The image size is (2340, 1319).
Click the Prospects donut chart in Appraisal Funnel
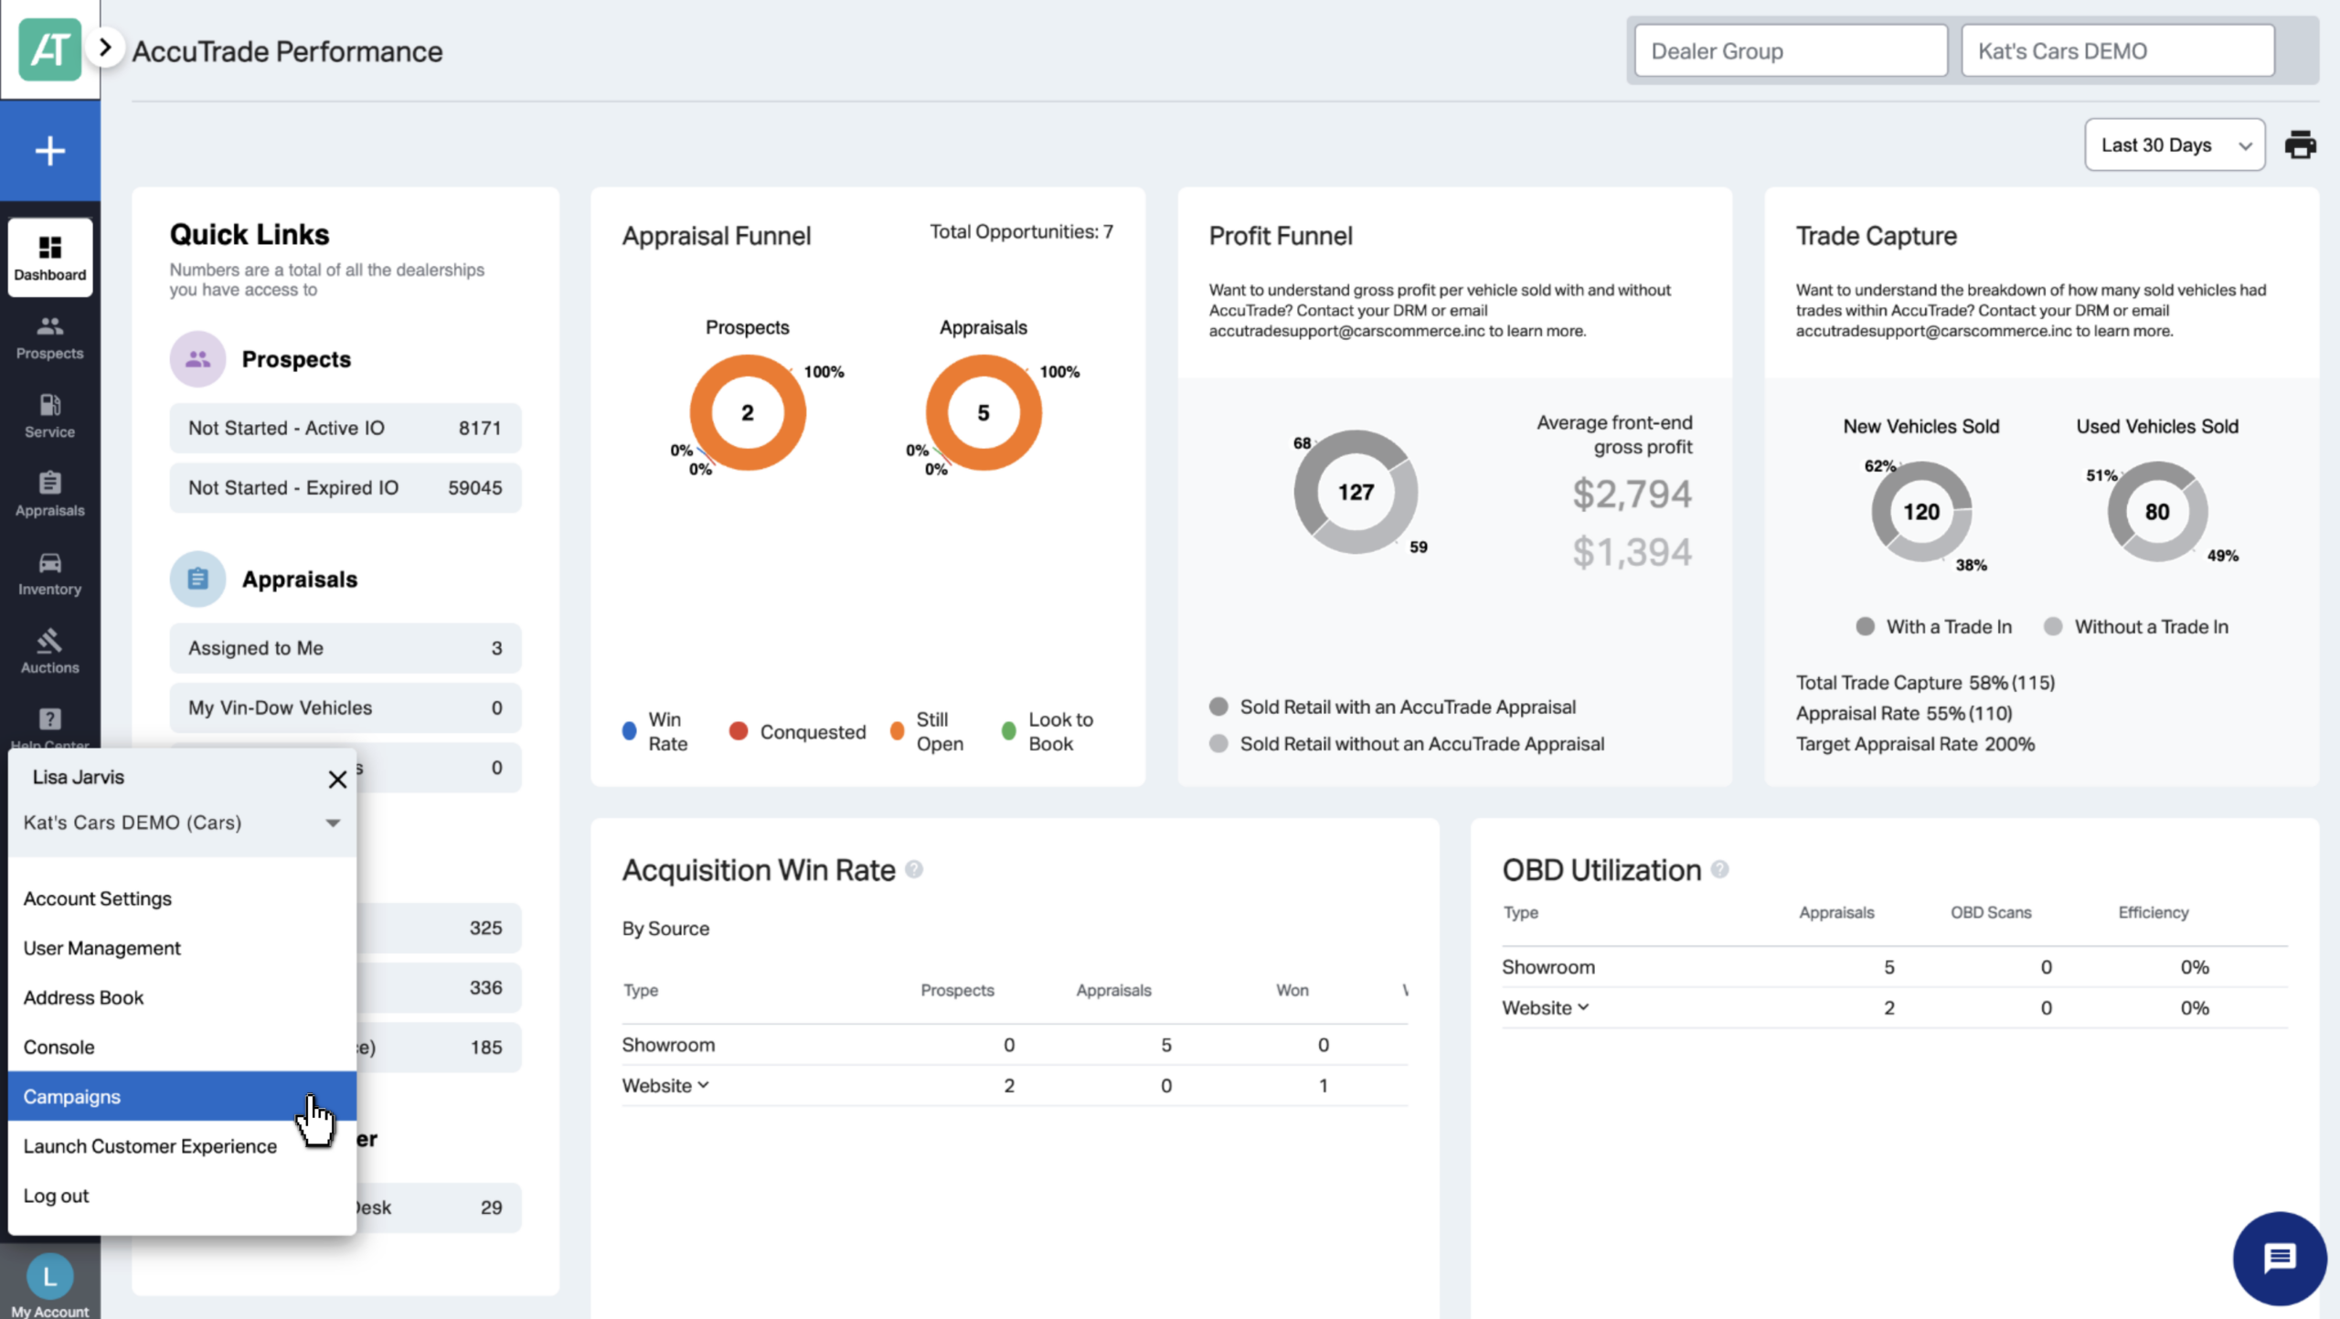pyautogui.click(x=748, y=413)
